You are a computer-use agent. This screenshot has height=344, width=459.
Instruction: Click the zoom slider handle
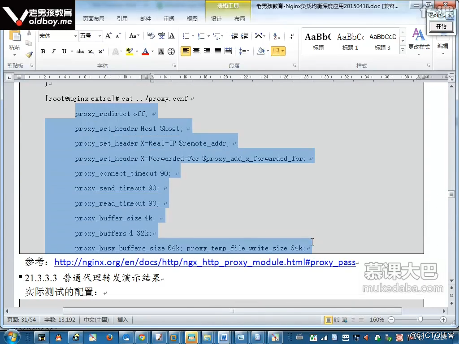[x=420, y=319]
